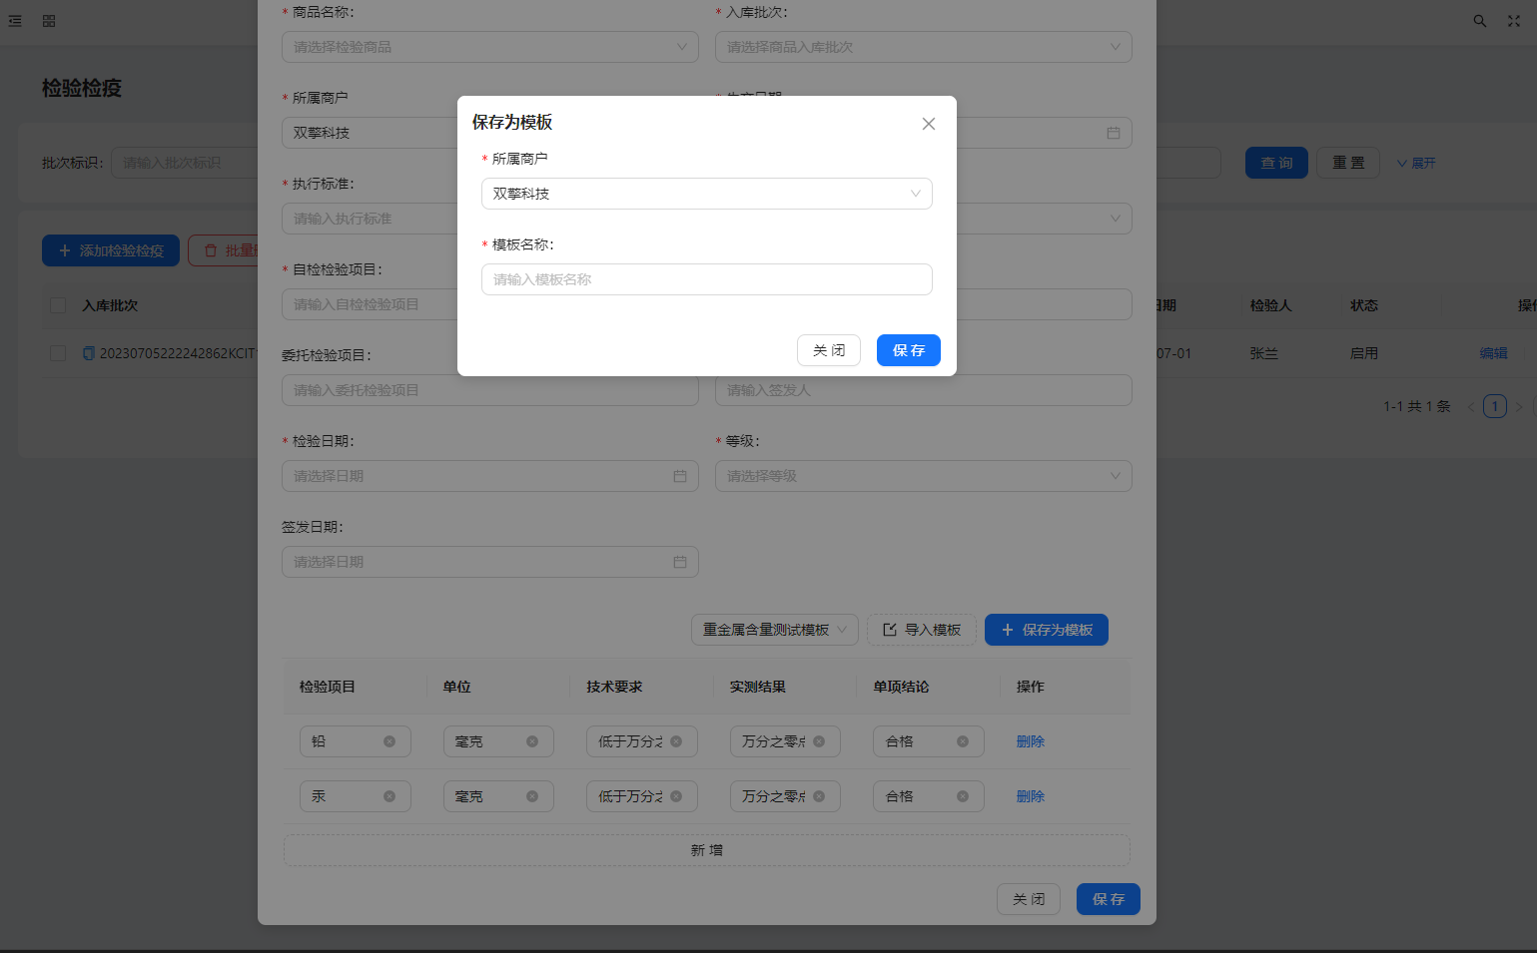Click 保存 button at form bottom
Image resolution: width=1537 pixels, height=953 pixels.
[1108, 899]
